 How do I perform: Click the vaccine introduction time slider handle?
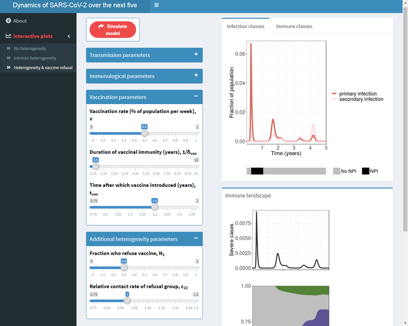pos(155,207)
